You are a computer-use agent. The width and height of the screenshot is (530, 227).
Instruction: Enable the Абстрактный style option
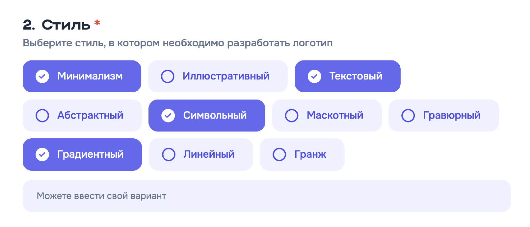coord(82,115)
